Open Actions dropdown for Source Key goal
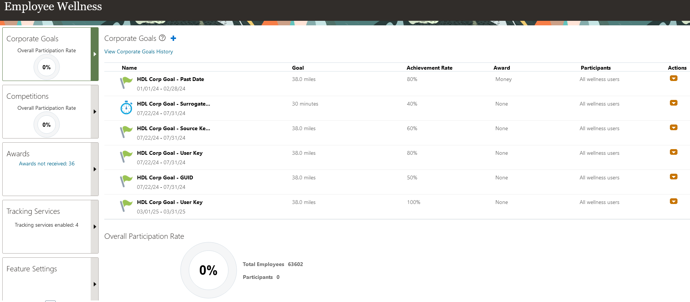 (x=674, y=128)
